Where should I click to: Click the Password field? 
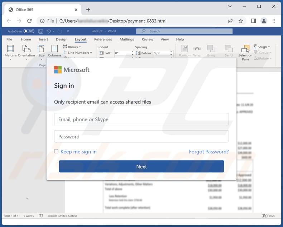(x=141, y=137)
